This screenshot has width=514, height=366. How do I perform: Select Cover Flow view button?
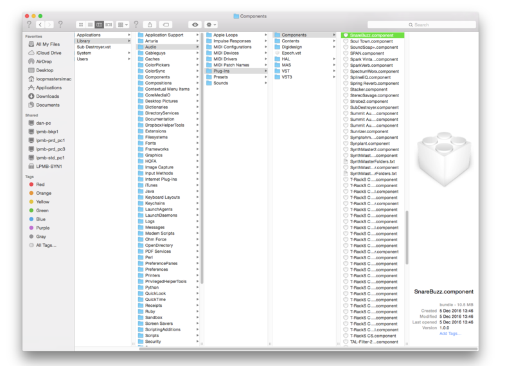(x=109, y=24)
